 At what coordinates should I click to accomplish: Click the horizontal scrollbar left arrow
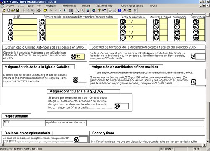click(2, 145)
